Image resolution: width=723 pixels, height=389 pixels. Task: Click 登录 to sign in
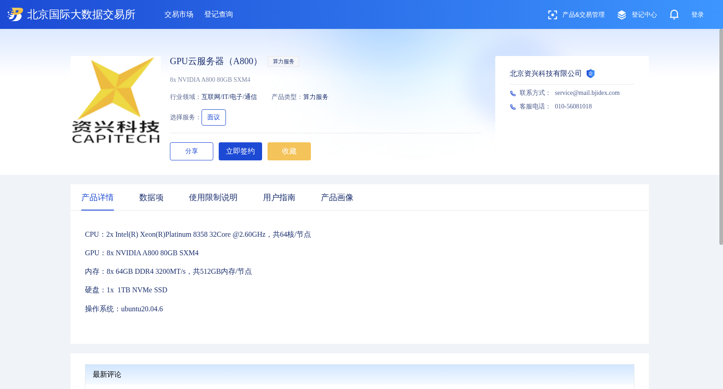coord(698,15)
